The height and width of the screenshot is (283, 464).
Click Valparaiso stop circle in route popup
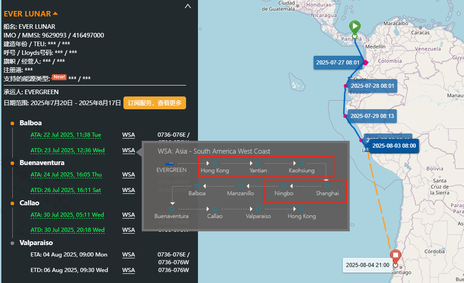click(x=258, y=209)
